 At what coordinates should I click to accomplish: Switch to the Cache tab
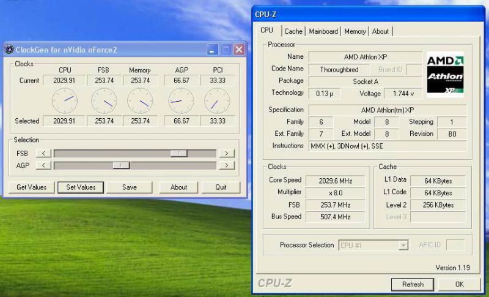(x=293, y=31)
